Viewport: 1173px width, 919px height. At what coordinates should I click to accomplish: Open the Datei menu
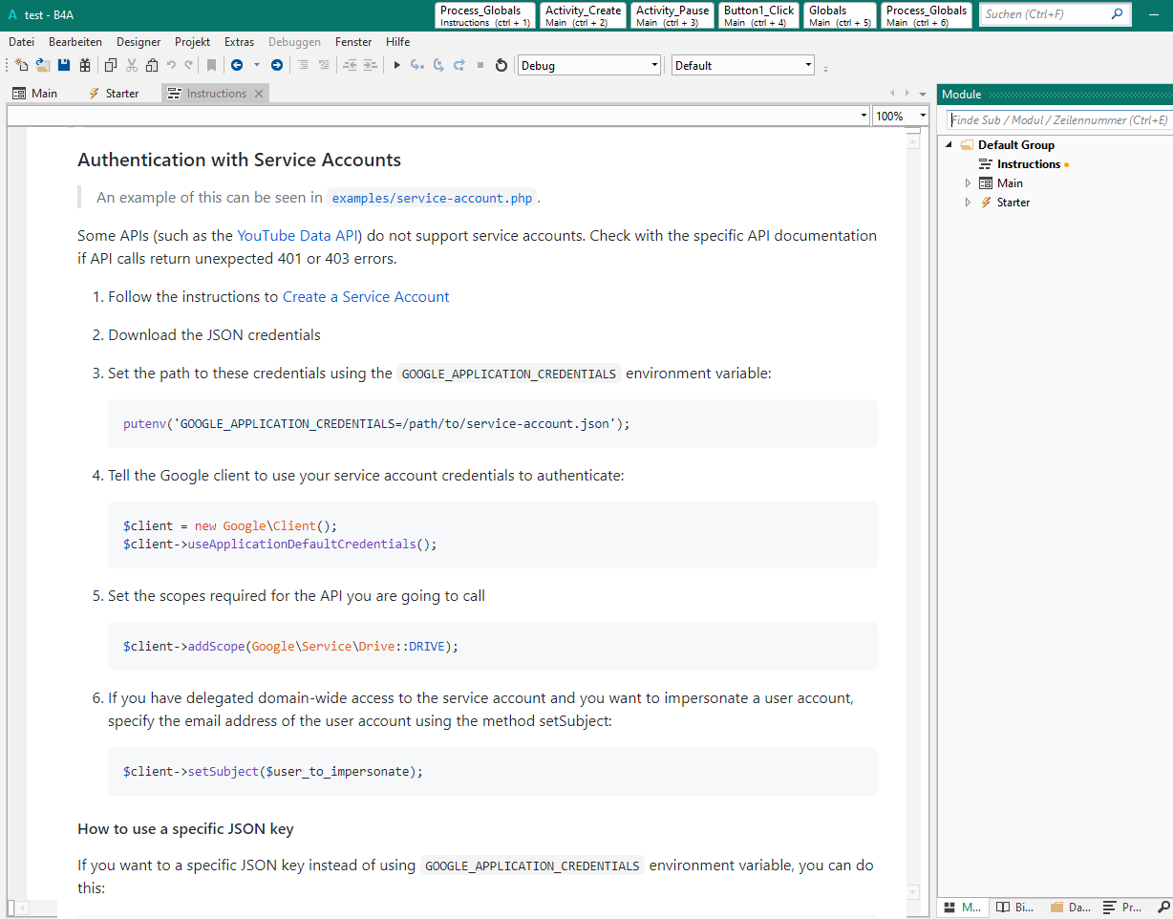[21, 42]
